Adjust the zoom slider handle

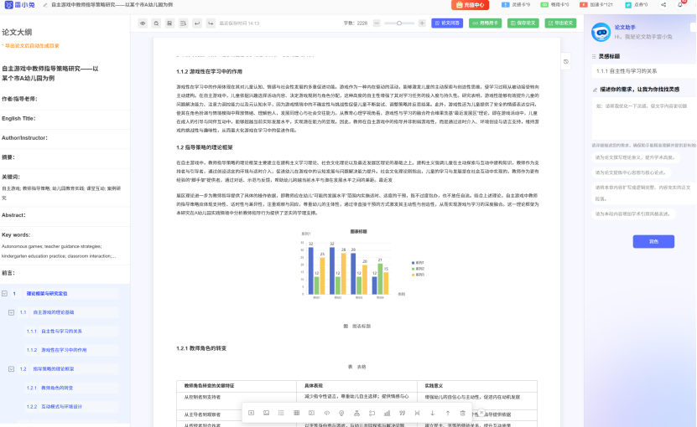click(399, 23)
